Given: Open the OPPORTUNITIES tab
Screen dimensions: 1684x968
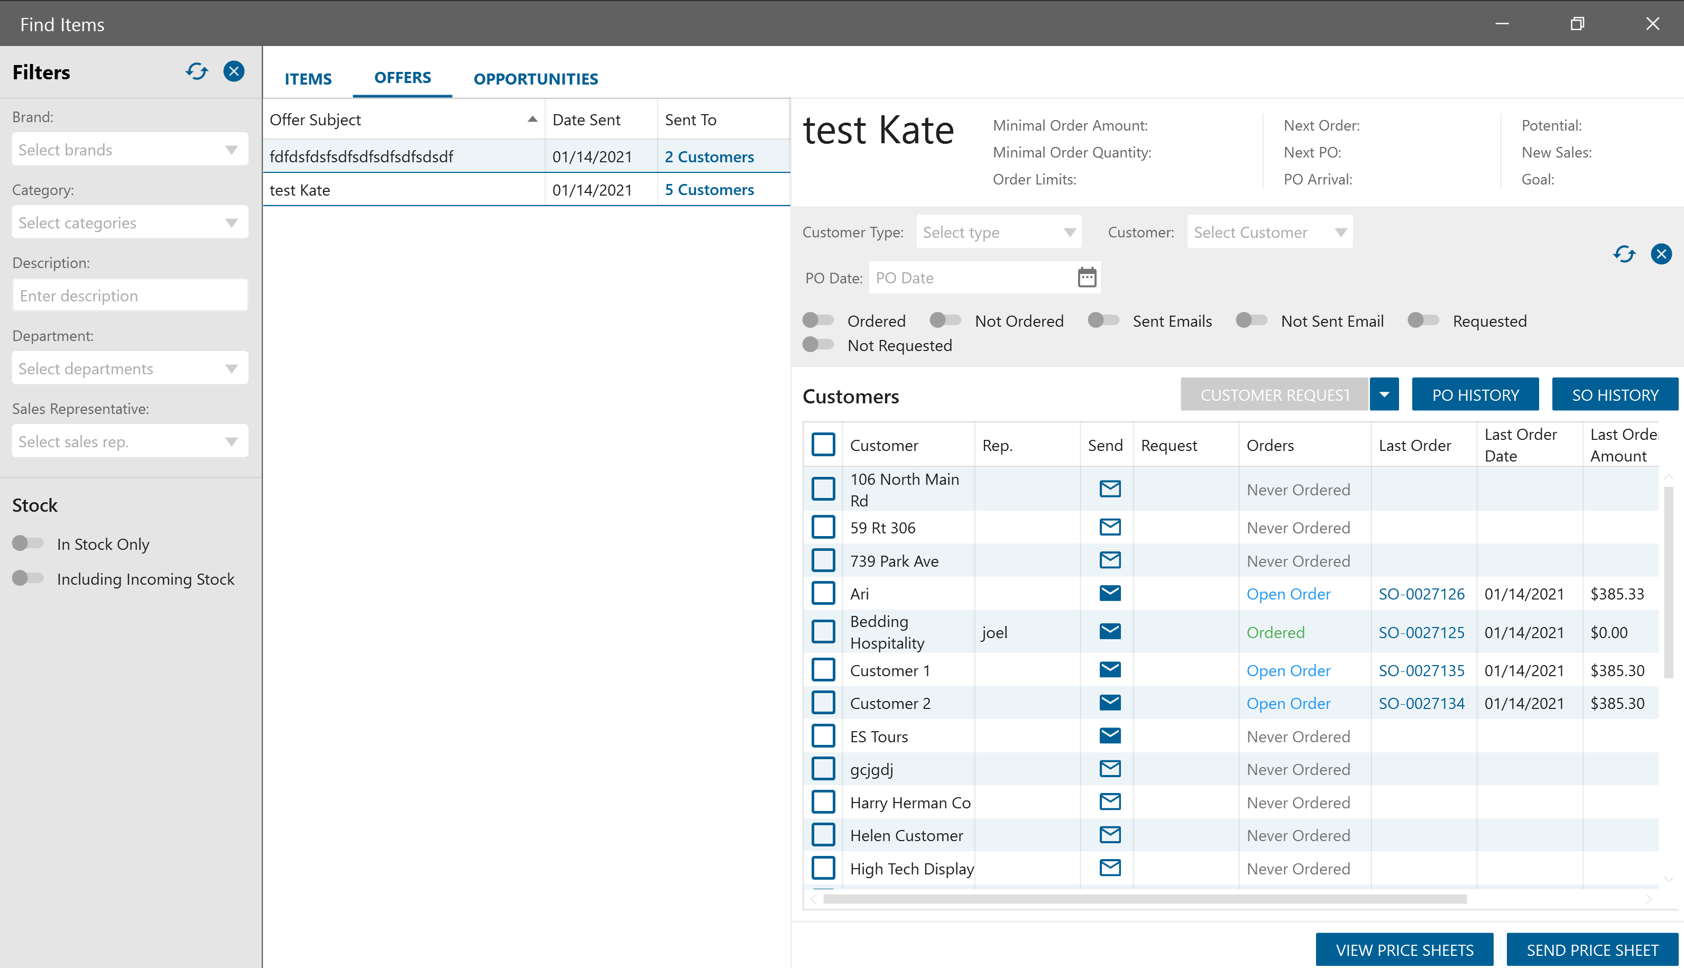Looking at the screenshot, I should click(x=535, y=78).
